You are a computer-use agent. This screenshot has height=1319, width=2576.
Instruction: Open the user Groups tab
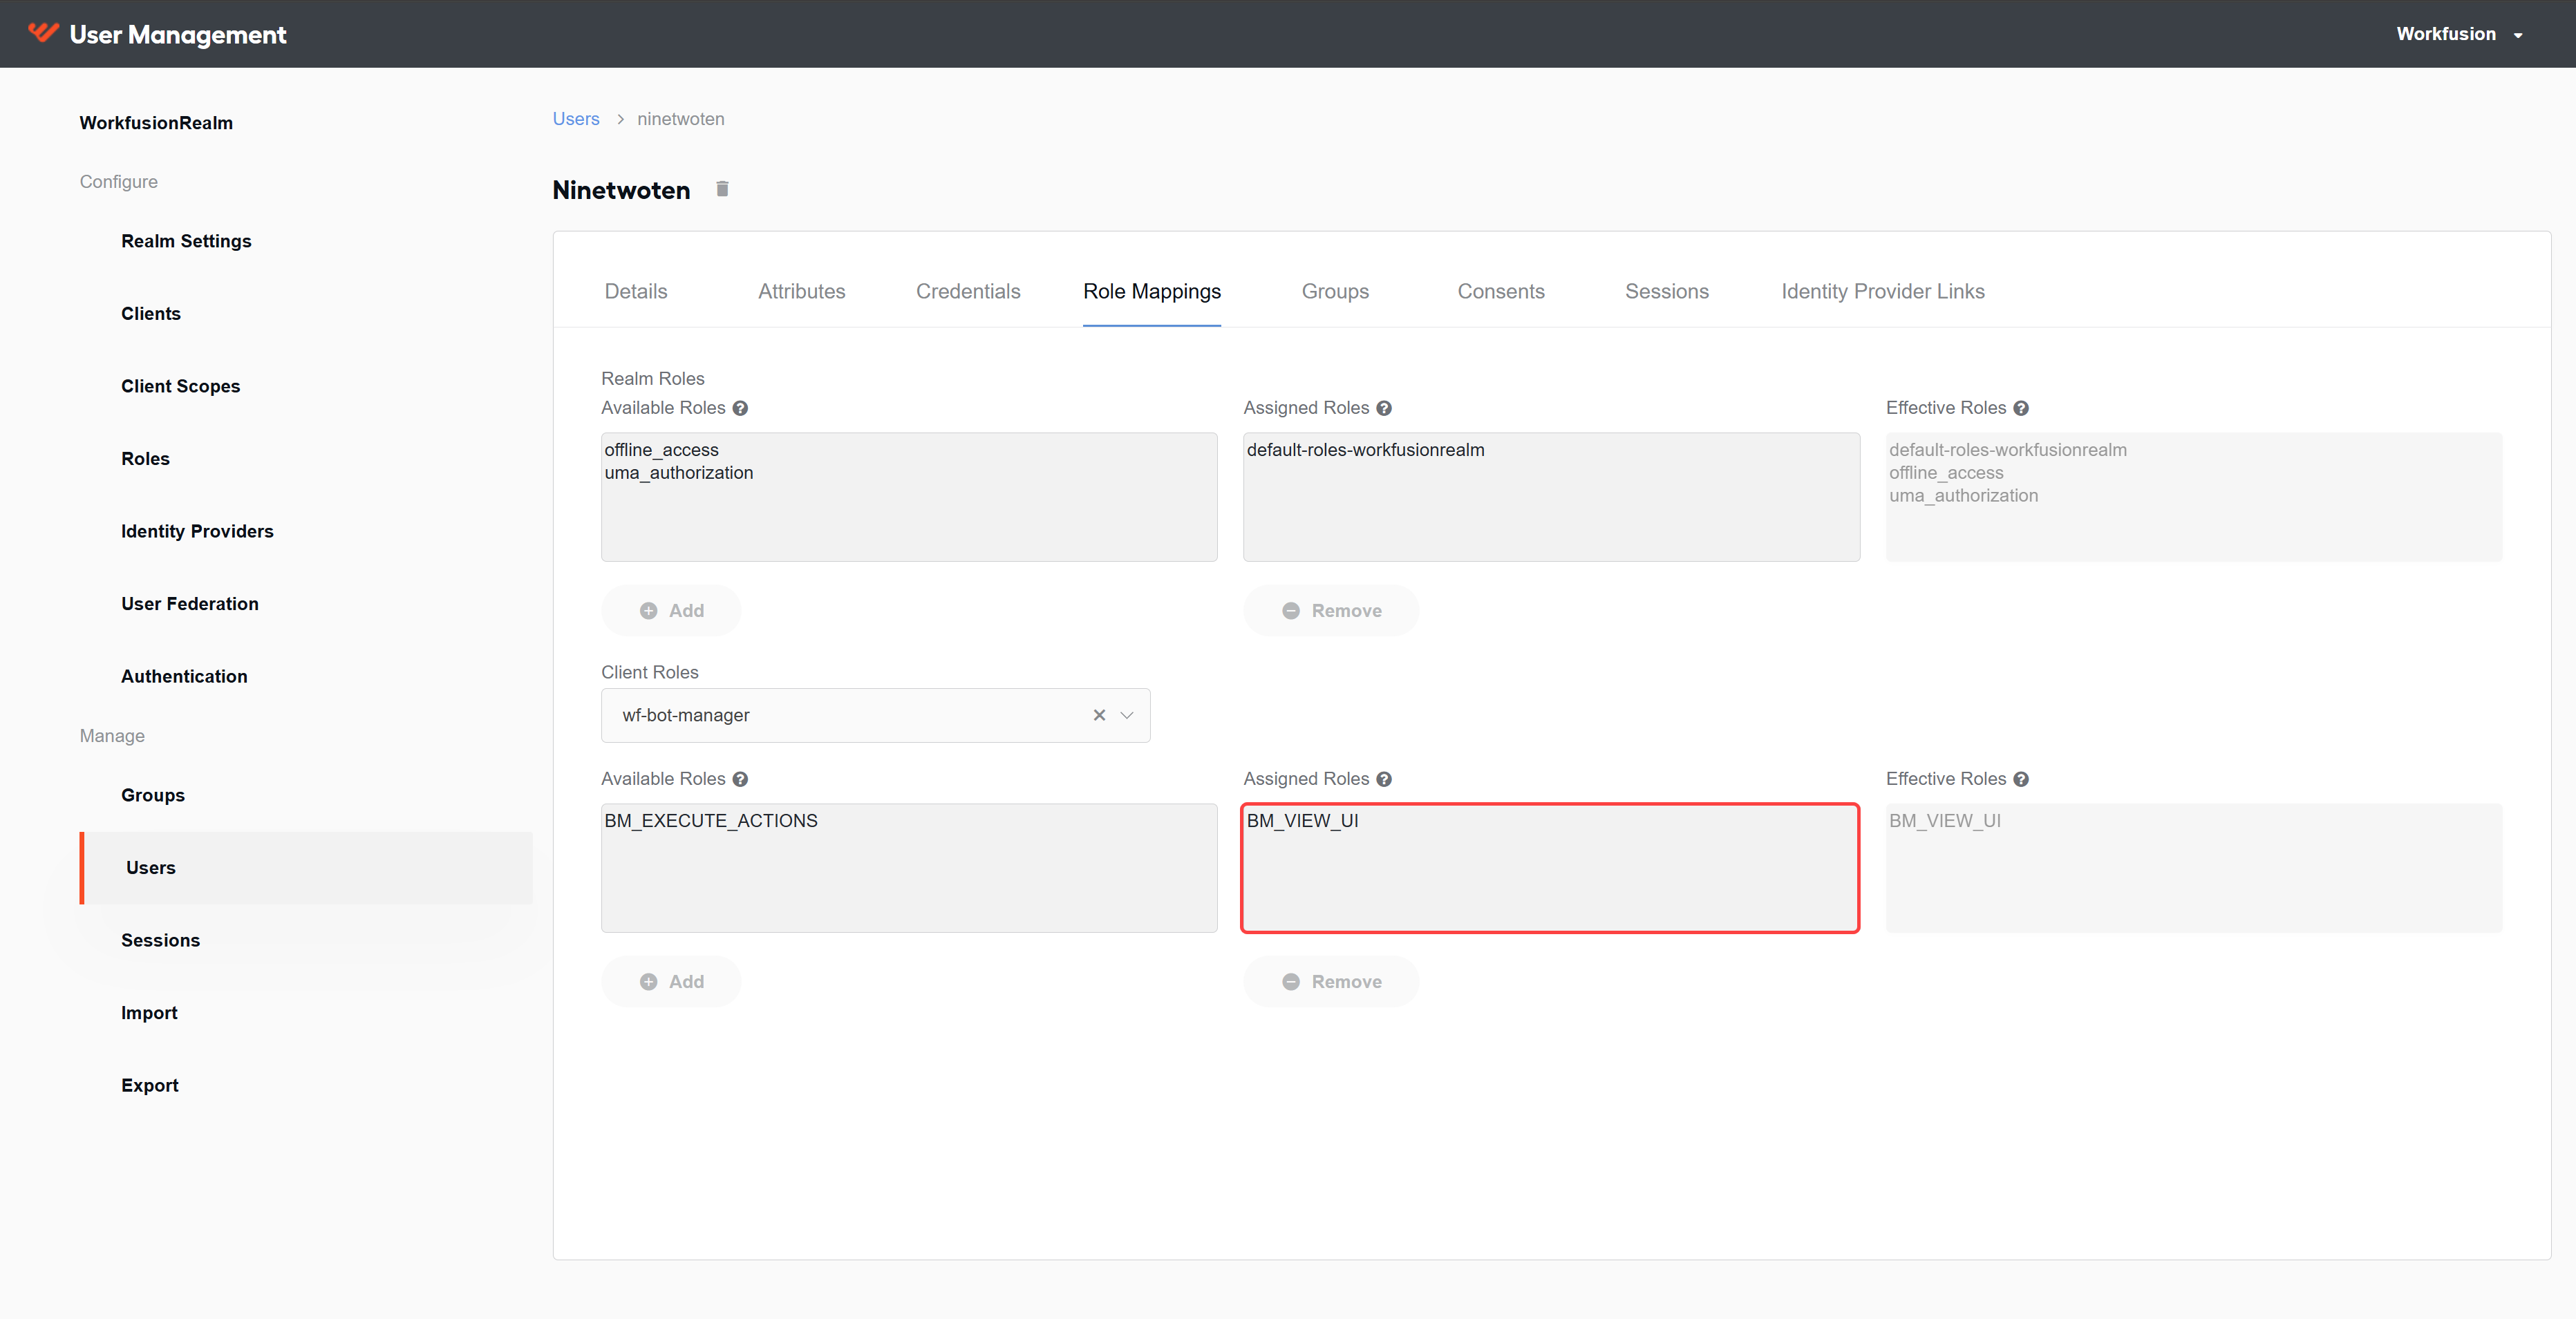click(1335, 291)
